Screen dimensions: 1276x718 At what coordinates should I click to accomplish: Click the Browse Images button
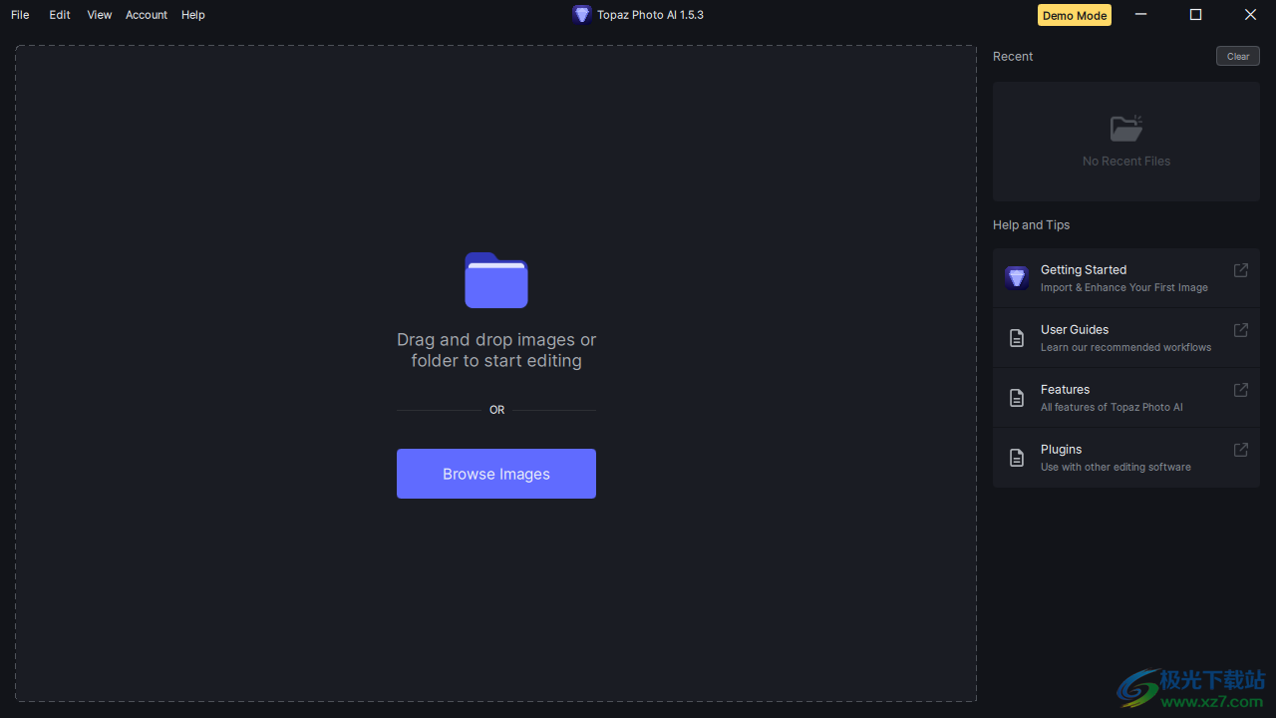click(496, 474)
